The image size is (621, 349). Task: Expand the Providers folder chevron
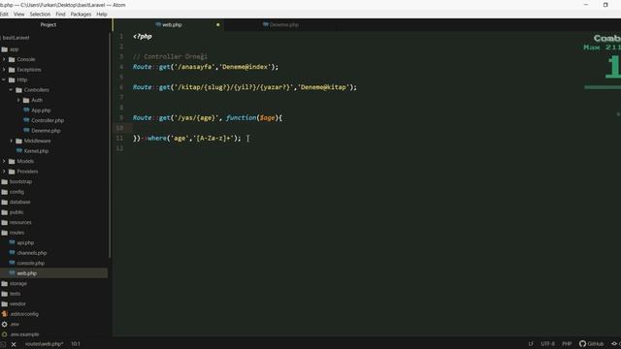pyautogui.click(x=4, y=172)
